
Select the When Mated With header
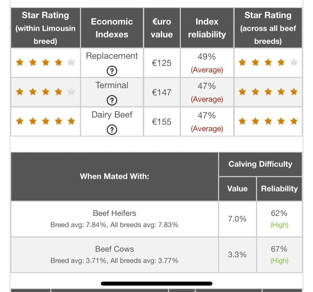pos(115,176)
